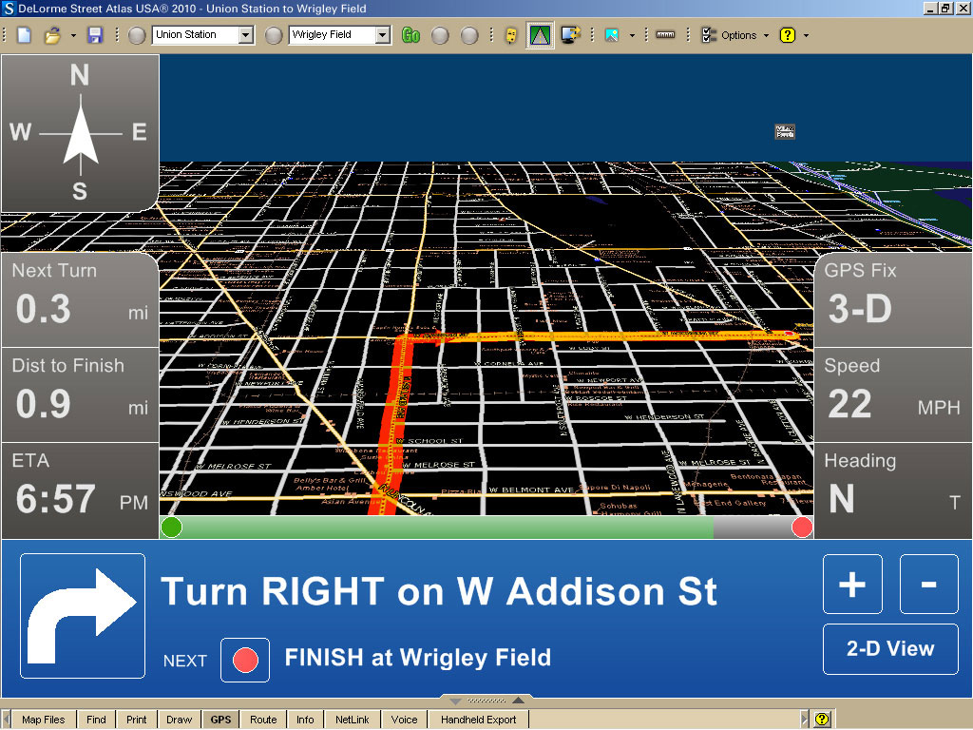Click the compass rose panel

[x=80, y=132]
